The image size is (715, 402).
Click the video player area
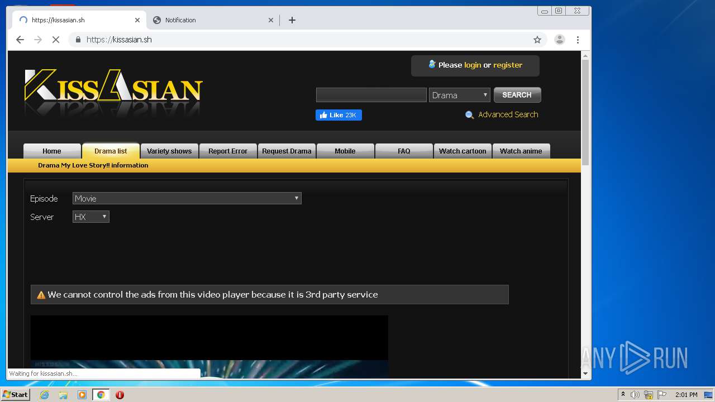(209, 347)
